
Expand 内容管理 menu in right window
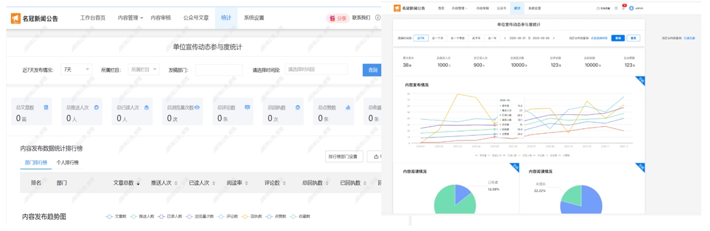point(459,8)
